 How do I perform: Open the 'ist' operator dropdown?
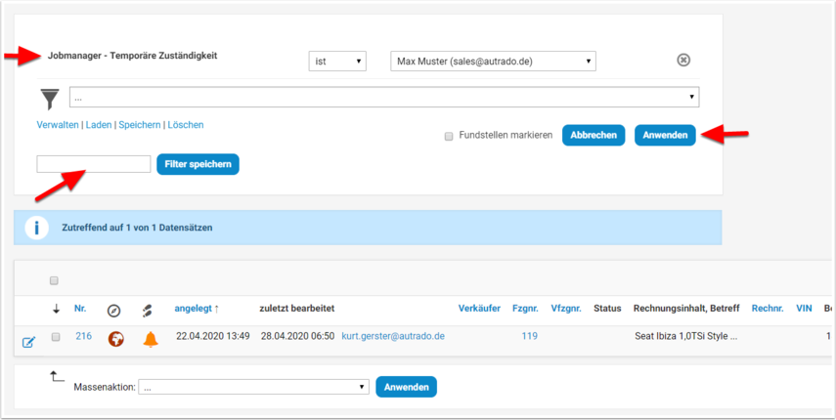(x=336, y=62)
